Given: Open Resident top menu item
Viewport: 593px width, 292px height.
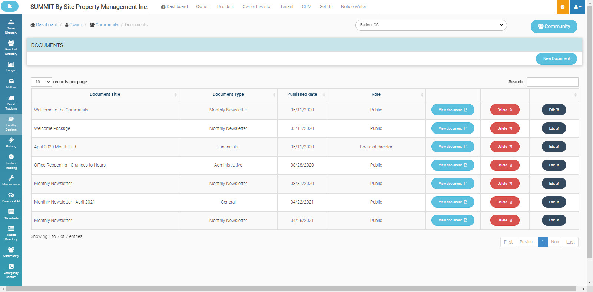Looking at the screenshot, I should [226, 7].
